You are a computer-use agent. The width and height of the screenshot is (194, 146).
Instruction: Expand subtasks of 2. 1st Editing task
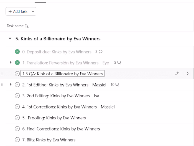tap(11, 84)
